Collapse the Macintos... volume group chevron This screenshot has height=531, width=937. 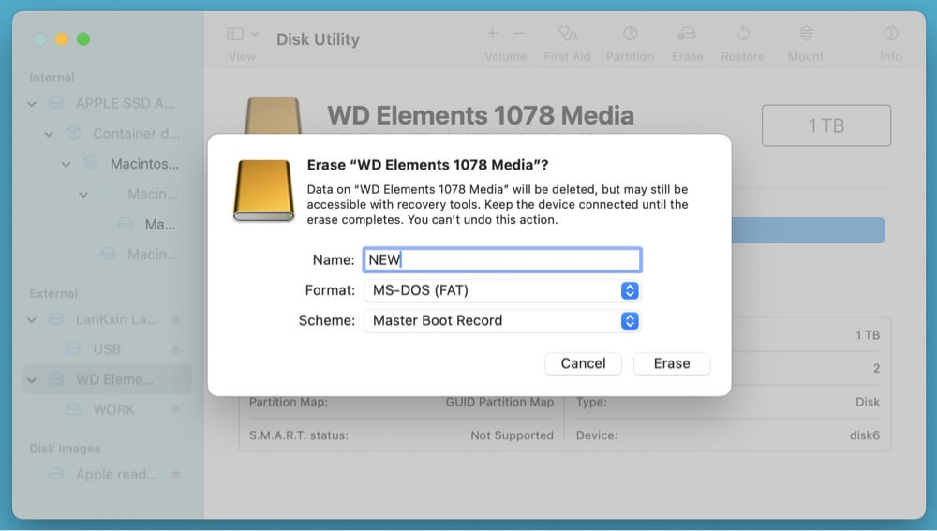[x=67, y=164]
